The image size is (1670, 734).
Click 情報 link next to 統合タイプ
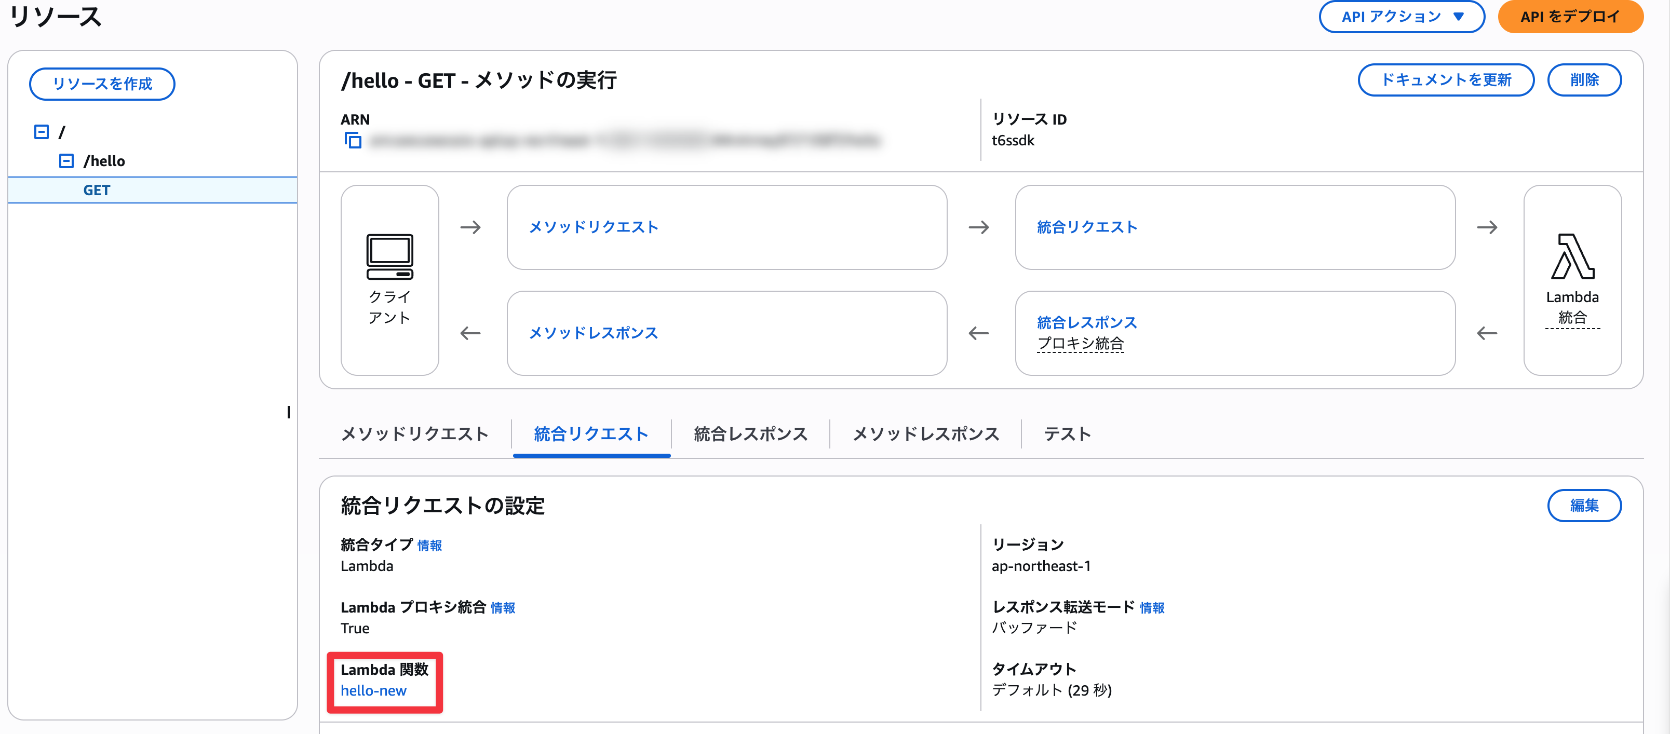(x=429, y=546)
